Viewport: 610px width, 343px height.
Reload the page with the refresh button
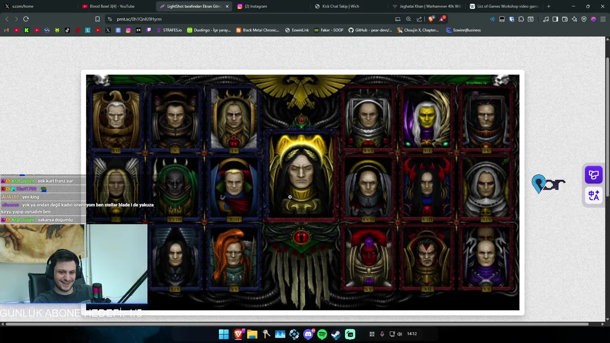coord(26,19)
